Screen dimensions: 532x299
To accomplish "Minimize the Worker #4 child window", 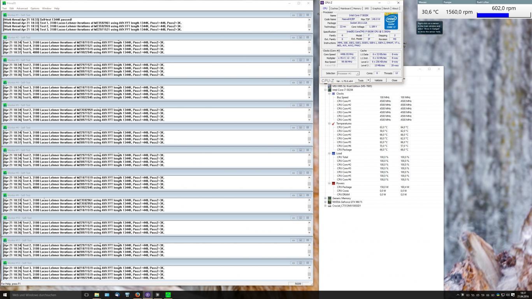I will 293,82.
